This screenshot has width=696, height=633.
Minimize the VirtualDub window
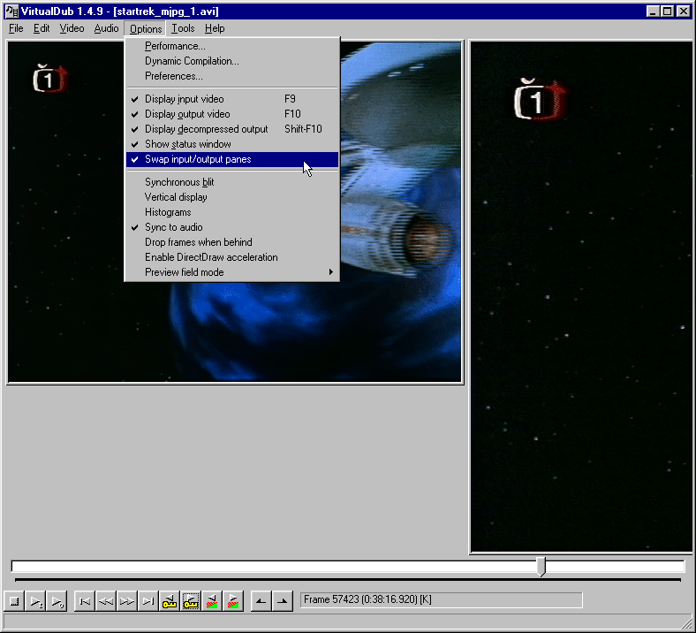tap(653, 11)
